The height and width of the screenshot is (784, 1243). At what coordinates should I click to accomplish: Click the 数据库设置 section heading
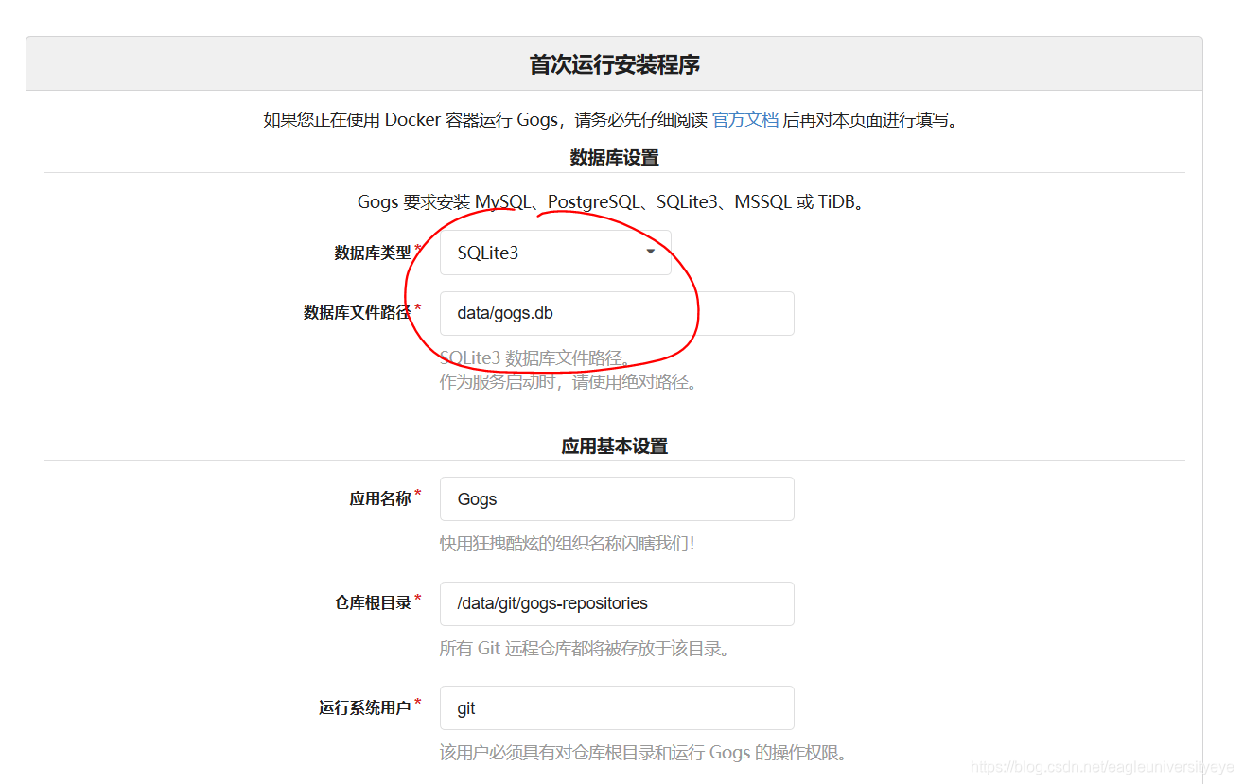click(615, 158)
